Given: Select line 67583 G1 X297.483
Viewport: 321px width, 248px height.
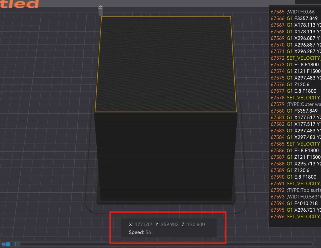Looking at the screenshot, I should pos(295,131).
